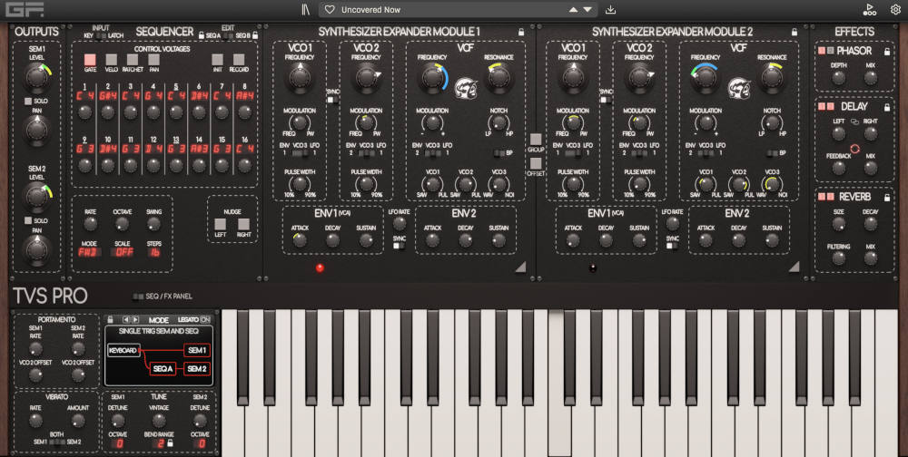Open the sequencer Scale OFF selector
This screenshot has width=908, height=457.
pos(123,253)
